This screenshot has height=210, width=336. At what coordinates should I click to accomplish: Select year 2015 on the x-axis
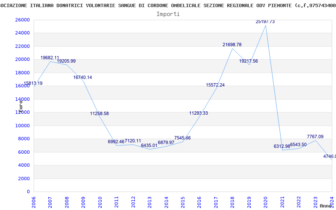[183, 201]
